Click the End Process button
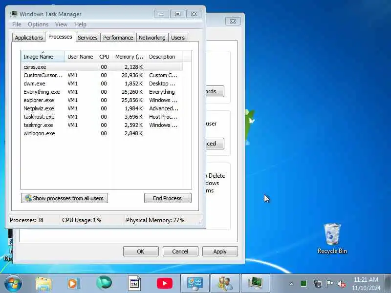 coord(168,198)
